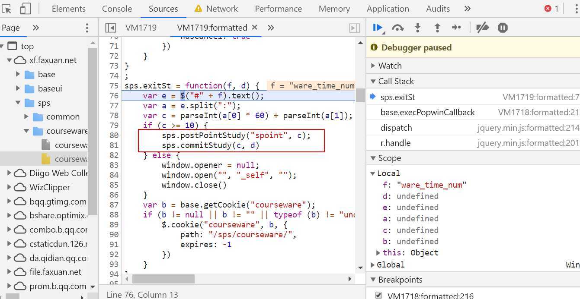Switch to the Console tab

(117, 9)
